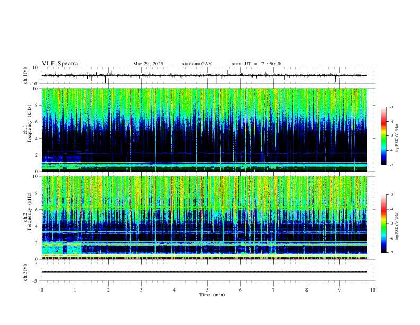The height and width of the screenshot is (325, 420).
Task: Click the ch.1 voltage waveform trace
Action: (x=204, y=75)
